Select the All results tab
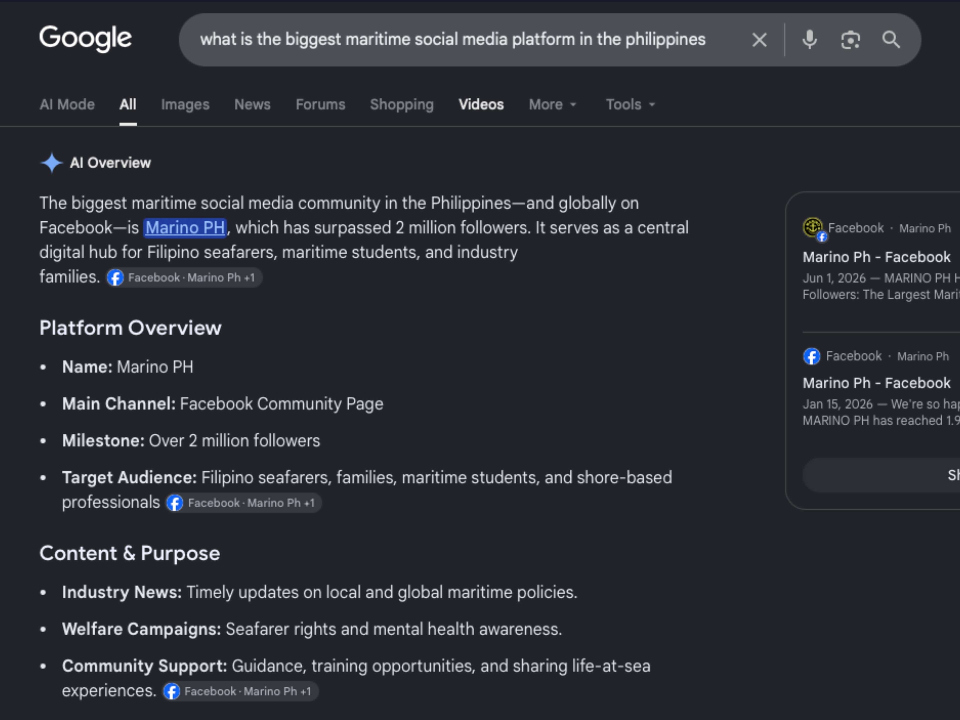 [x=127, y=104]
